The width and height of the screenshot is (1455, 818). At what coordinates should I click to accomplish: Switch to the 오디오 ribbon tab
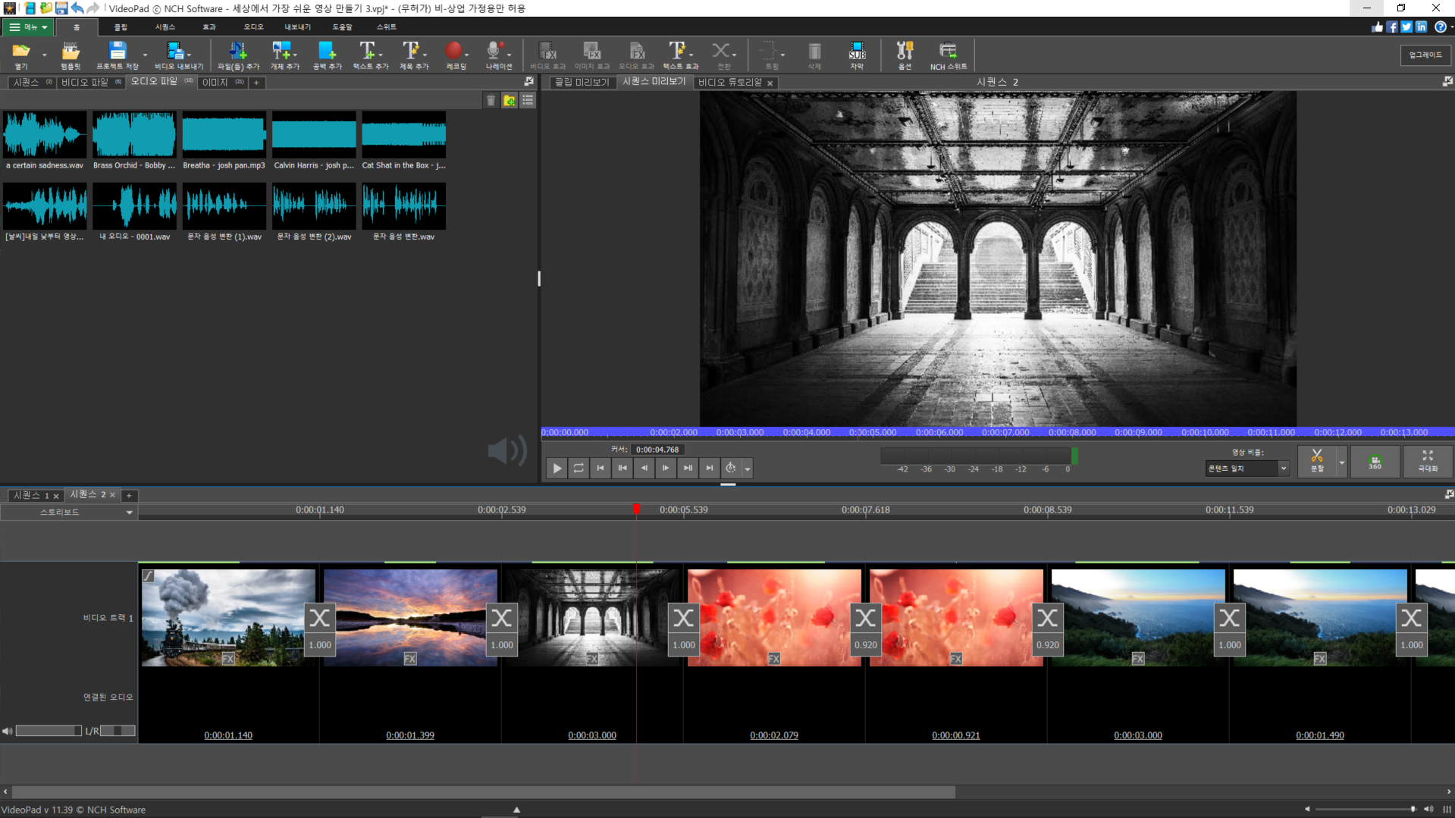click(x=253, y=27)
